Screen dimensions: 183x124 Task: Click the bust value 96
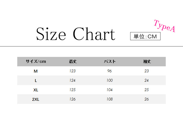click(110, 71)
